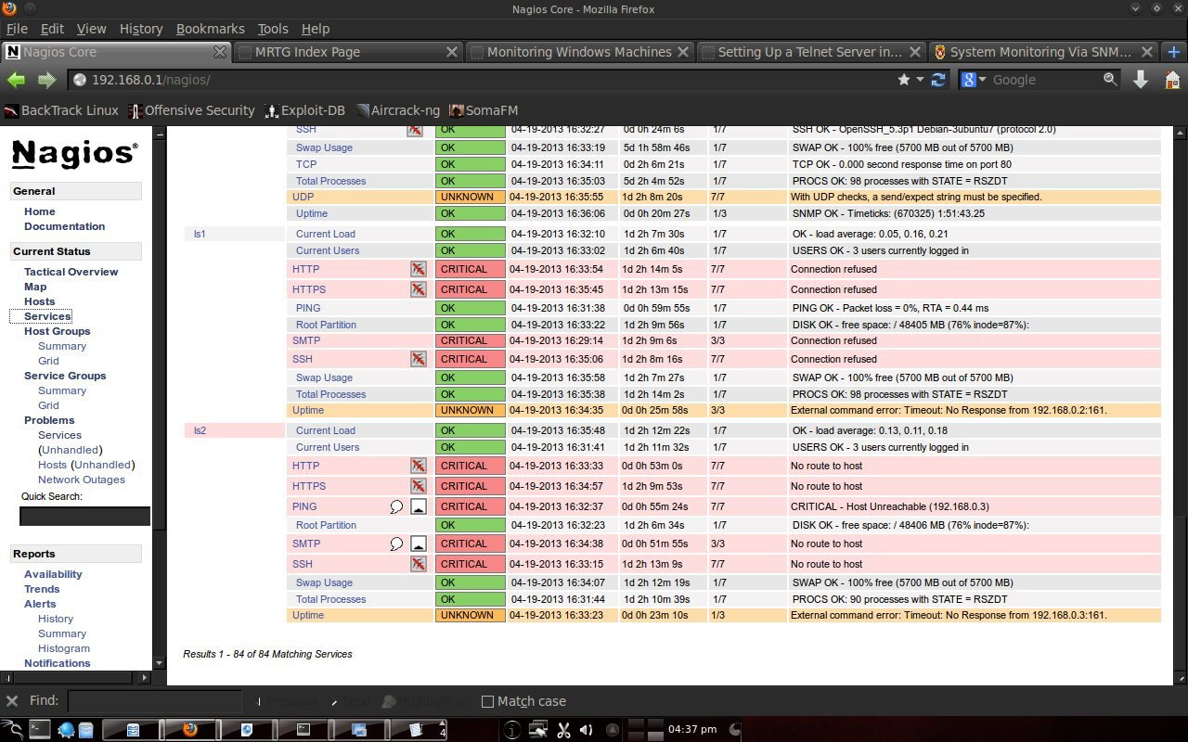Open URL history dropdown arrow beside star

[x=921, y=80]
